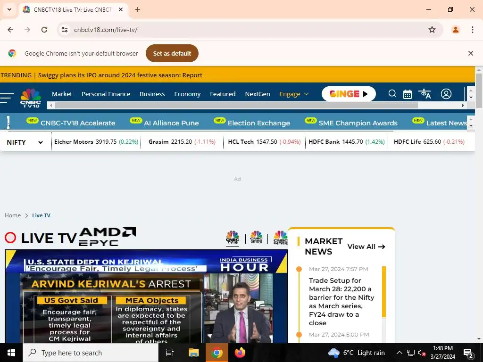Open trending Swiggy IPO headline
Image resolution: width=483 pixels, height=362 pixels.
(120, 75)
